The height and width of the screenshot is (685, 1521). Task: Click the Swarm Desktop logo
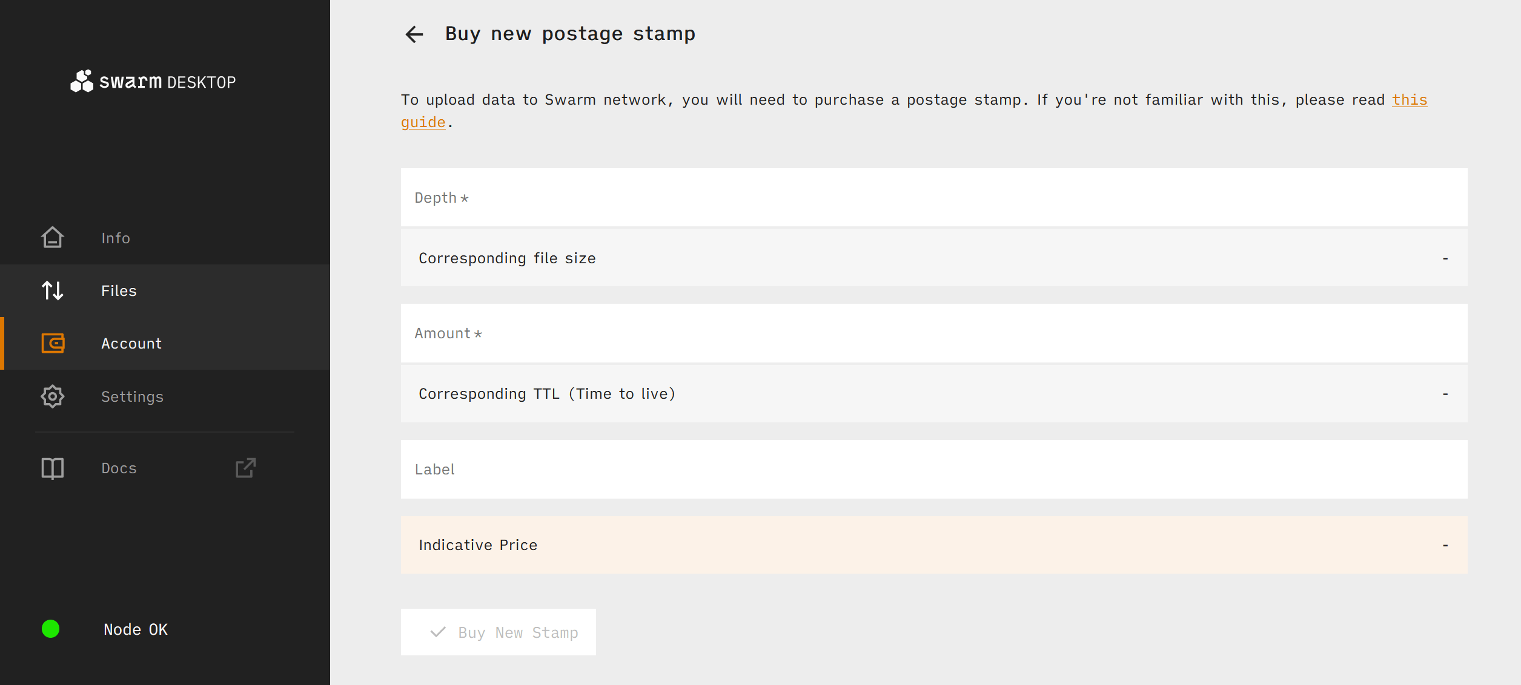[x=153, y=81]
